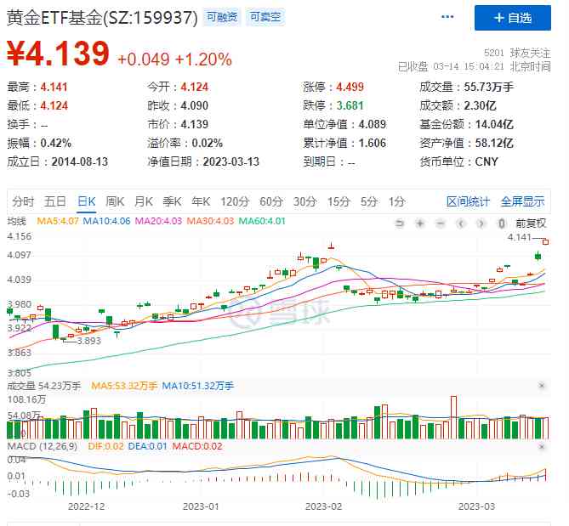This screenshot has width=569, height=526.
Task: Open 区间统计 interval statistics
Action: tap(468, 201)
